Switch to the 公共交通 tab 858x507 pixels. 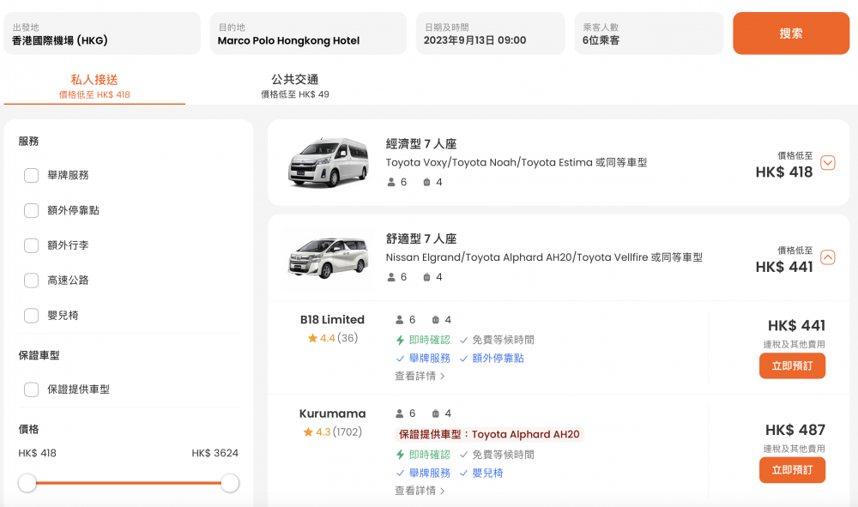(x=295, y=86)
